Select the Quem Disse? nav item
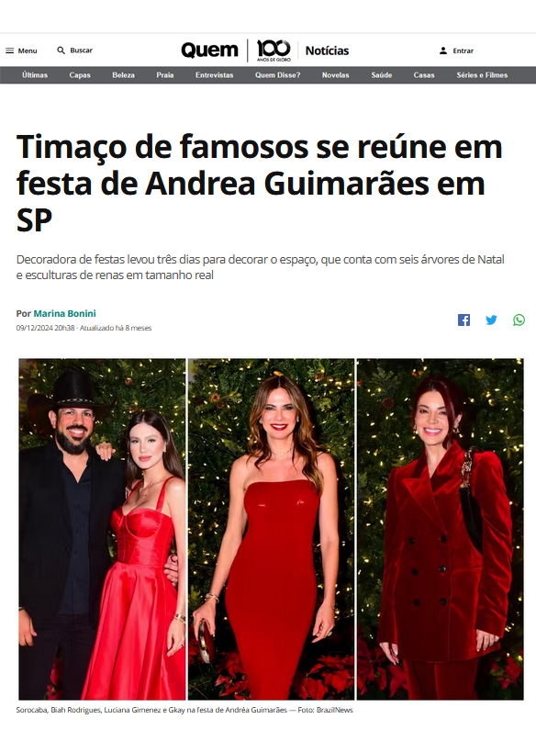The image size is (536, 730). [278, 75]
